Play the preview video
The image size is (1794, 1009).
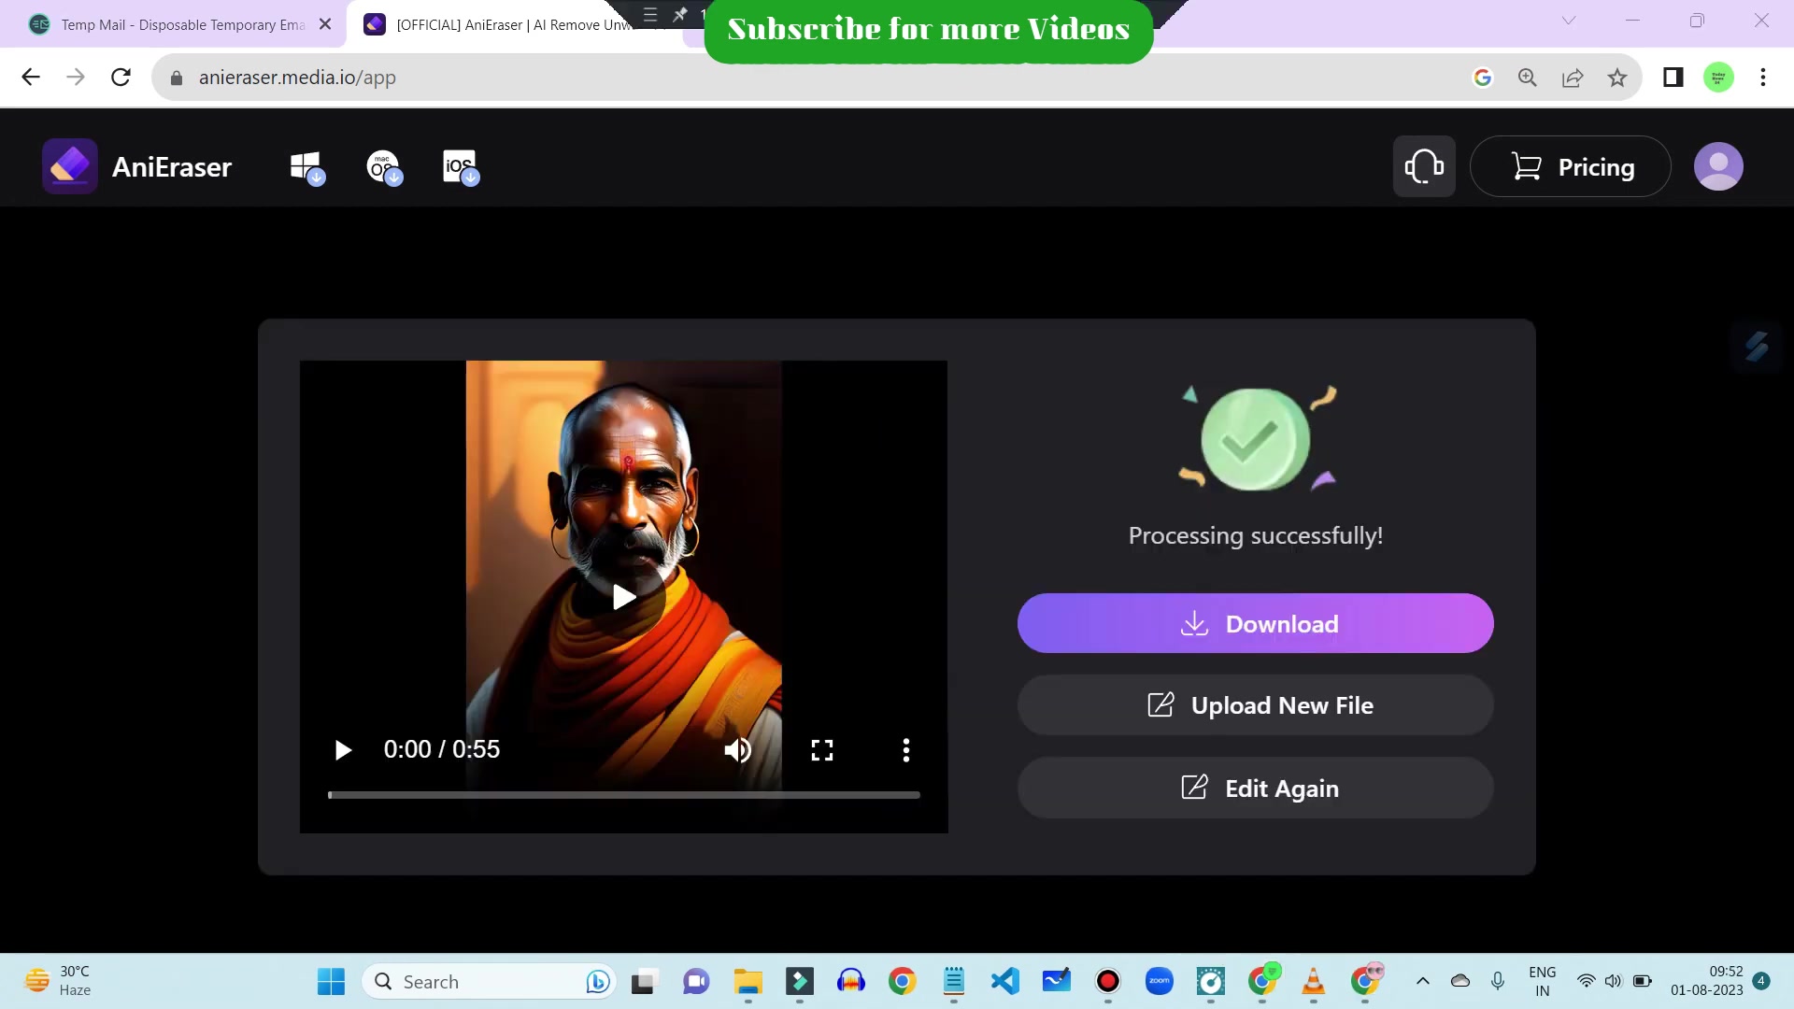click(623, 597)
